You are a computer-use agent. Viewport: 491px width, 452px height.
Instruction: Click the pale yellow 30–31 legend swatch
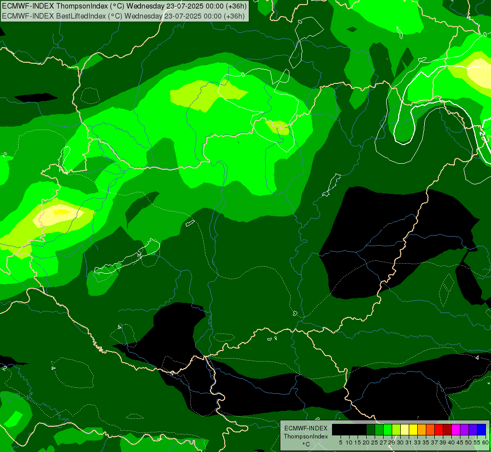(405, 429)
